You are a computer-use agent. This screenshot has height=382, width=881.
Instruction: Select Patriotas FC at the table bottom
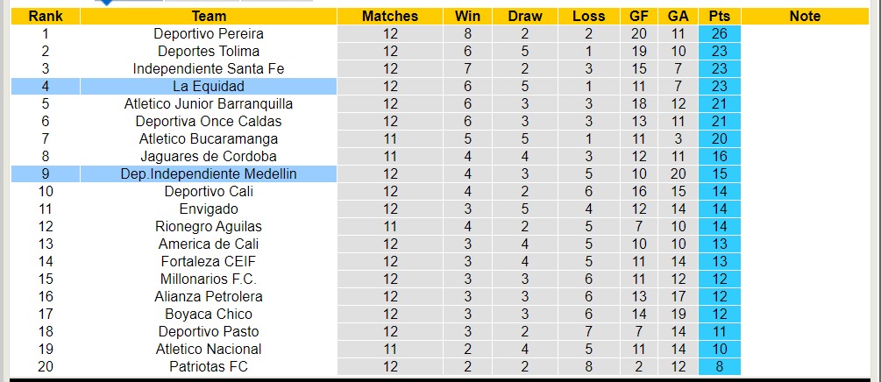(209, 366)
